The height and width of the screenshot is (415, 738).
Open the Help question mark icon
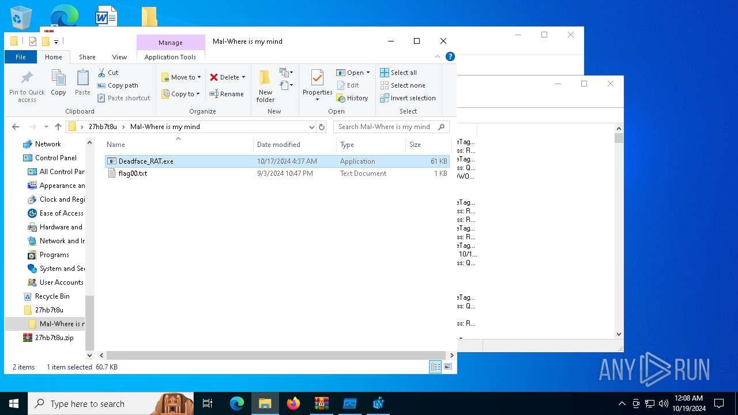(450, 56)
